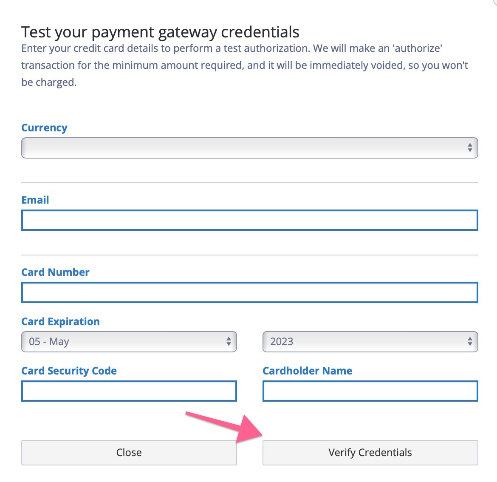
Task: Click the stepper arrows beside '05 - May'
Action: click(x=228, y=341)
